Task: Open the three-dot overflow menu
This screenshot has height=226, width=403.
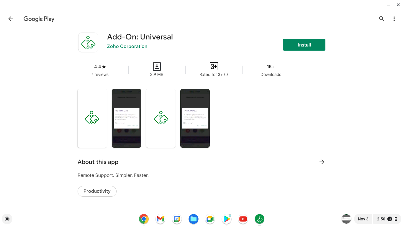Action: click(x=394, y=19)
